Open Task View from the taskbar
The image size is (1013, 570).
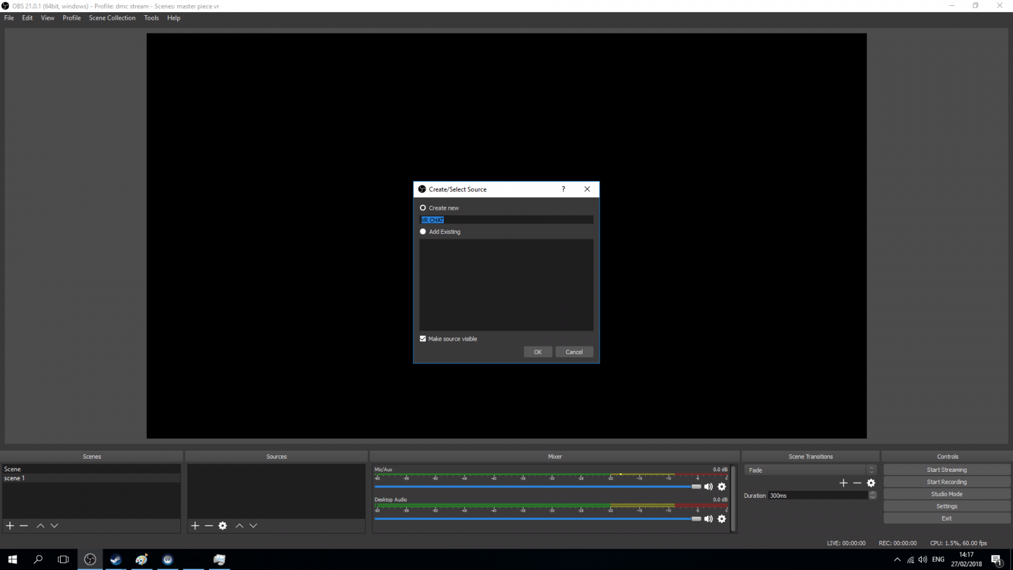pos(63,559)
